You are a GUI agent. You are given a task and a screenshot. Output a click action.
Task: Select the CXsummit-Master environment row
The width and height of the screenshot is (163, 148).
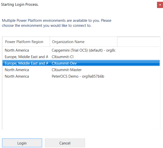[81, 70]
